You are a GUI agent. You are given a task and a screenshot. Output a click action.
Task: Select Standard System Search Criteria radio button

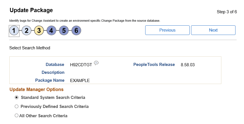point(16,98)
